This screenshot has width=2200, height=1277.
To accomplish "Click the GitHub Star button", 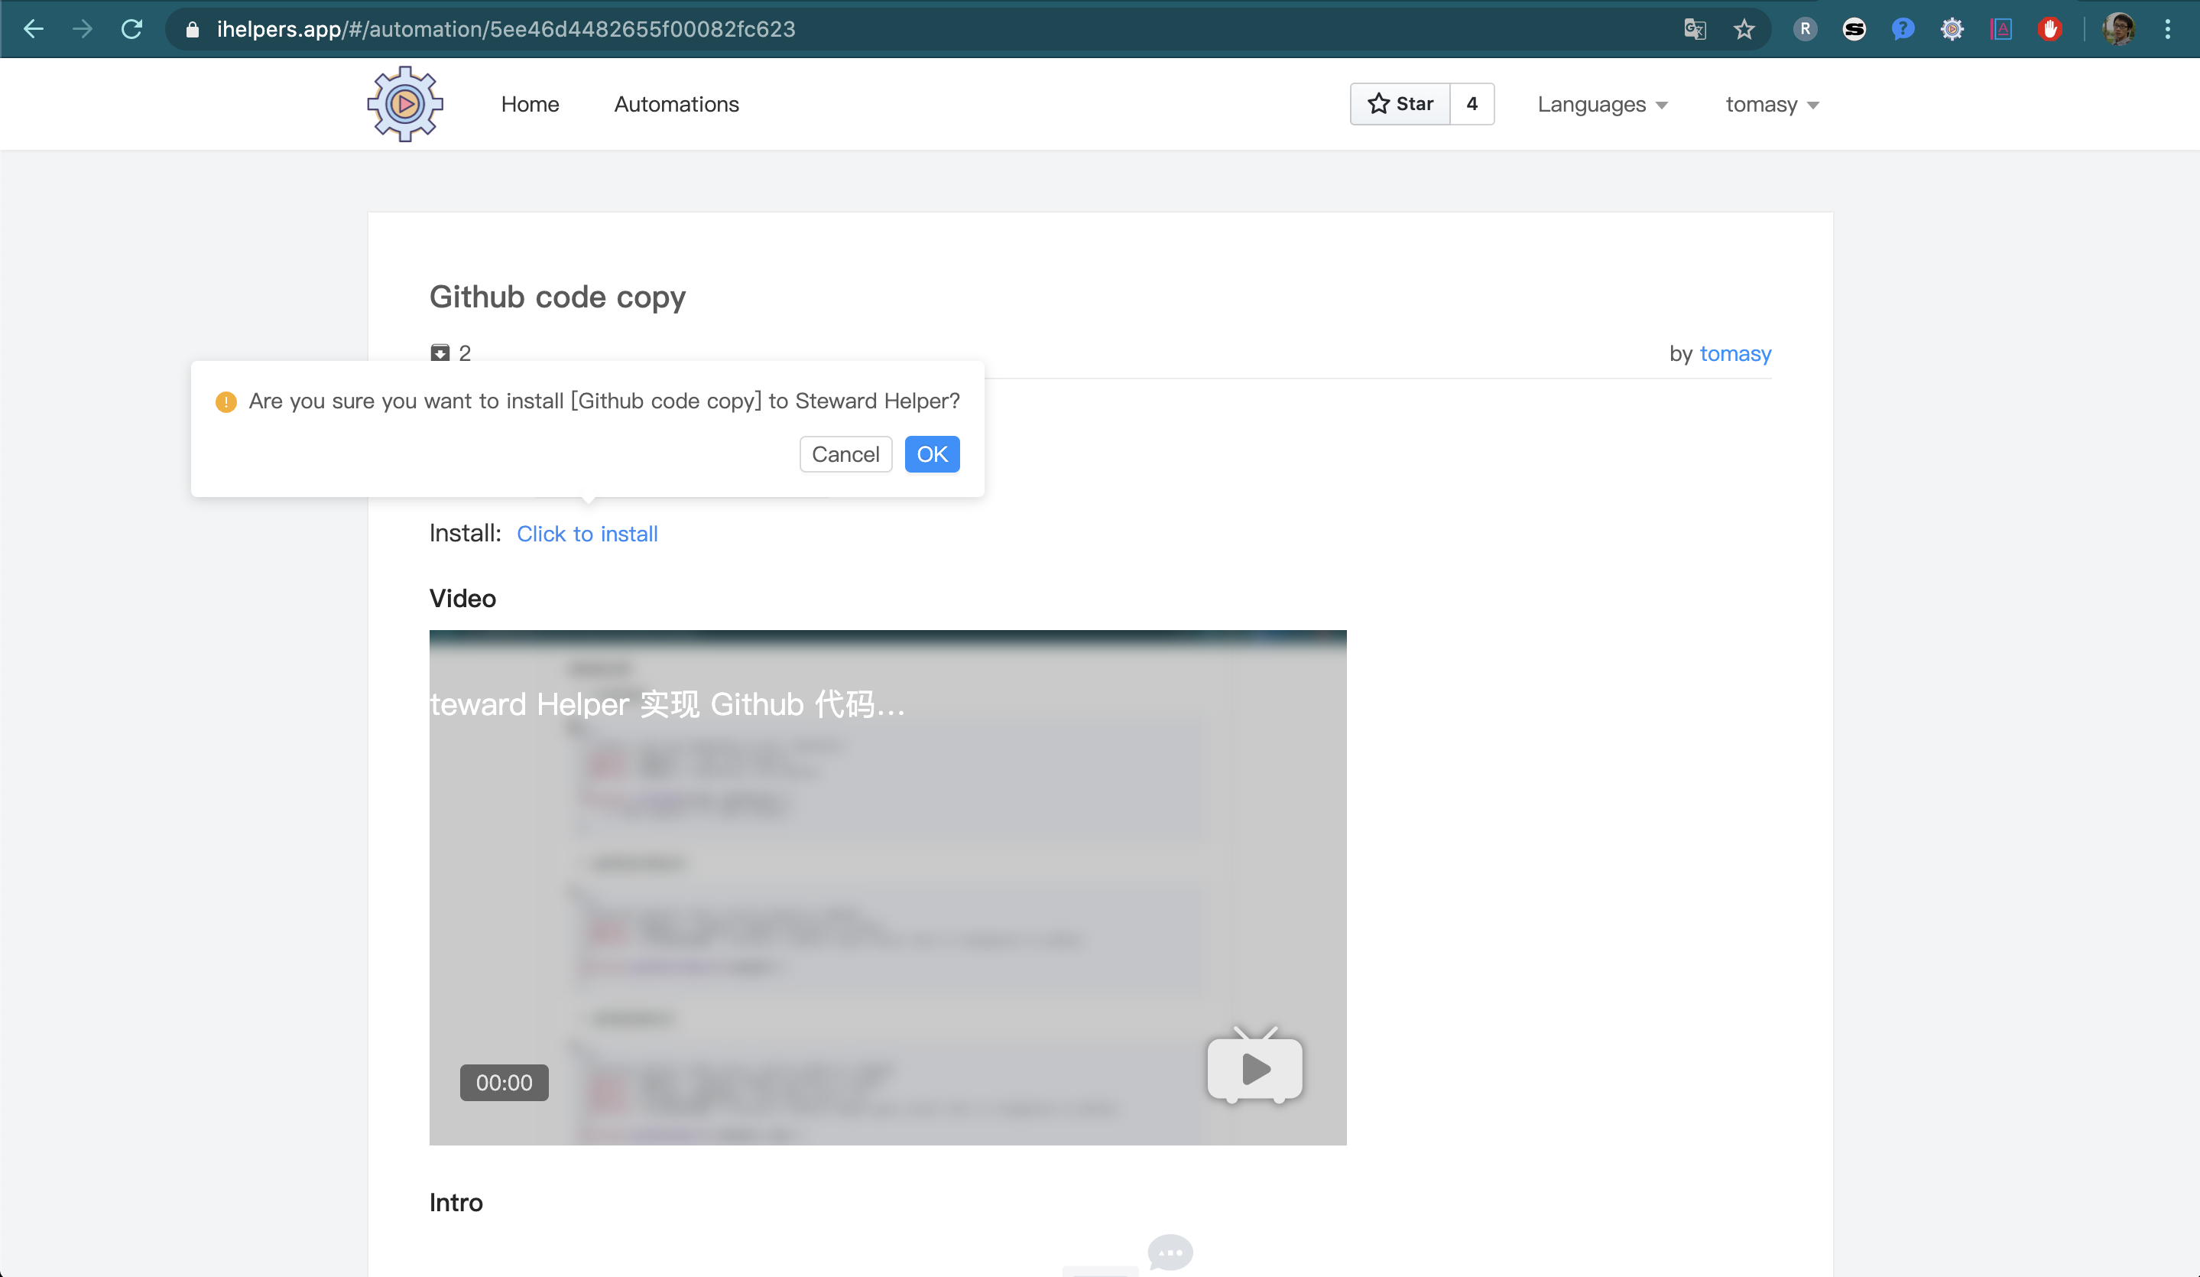I will point(1400,104).
